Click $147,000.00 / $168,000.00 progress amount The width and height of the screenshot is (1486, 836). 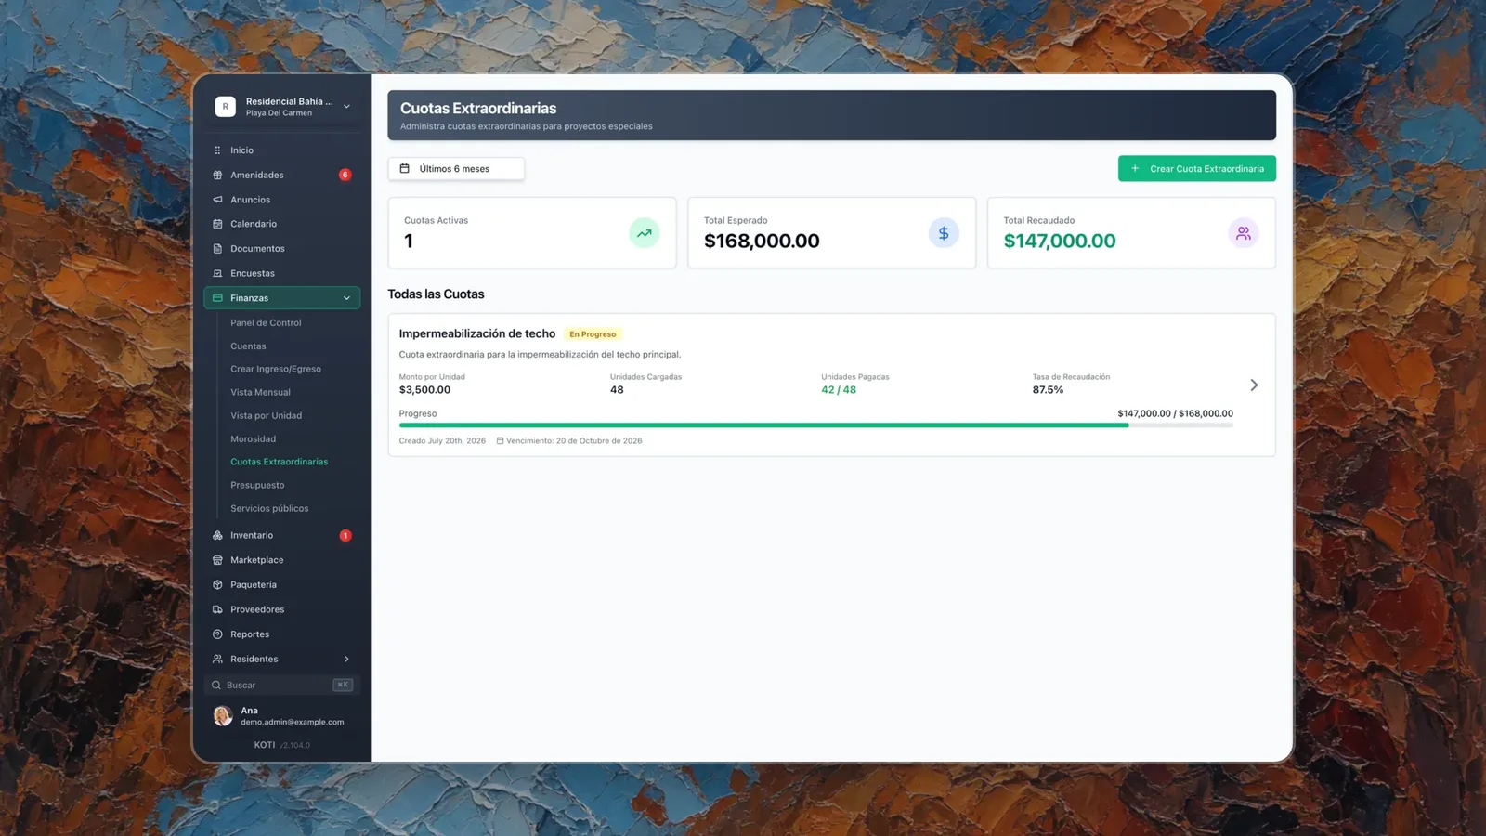point(1175,414)
